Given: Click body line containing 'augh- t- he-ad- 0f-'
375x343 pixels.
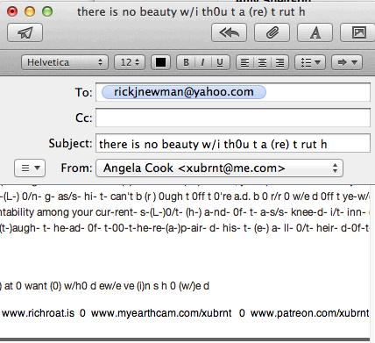Looking at the screenshot, I should point(185,228).
